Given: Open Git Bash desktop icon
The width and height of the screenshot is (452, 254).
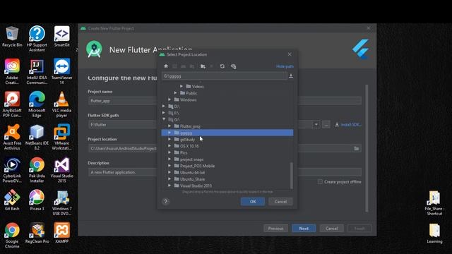Looking at the screenshot, I should point(12,200).
